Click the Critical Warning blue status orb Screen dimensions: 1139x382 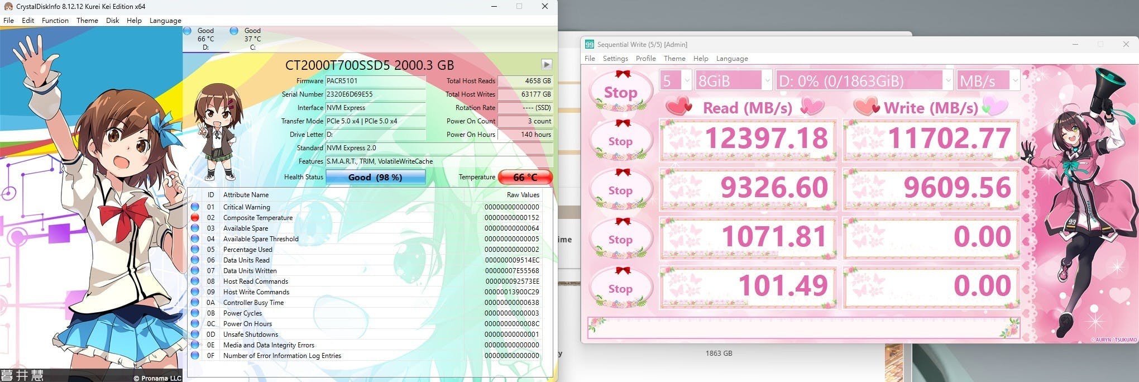point(195,207)
